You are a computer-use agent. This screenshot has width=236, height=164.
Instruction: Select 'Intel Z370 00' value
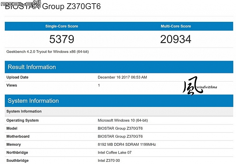point(109,160)
